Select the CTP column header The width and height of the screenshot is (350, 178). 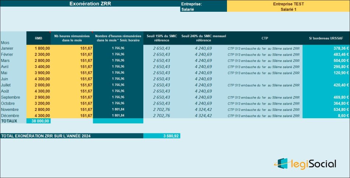265,38
